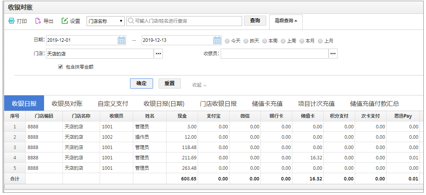Switch to the 储值卡充值 tab

pos(267,103)
